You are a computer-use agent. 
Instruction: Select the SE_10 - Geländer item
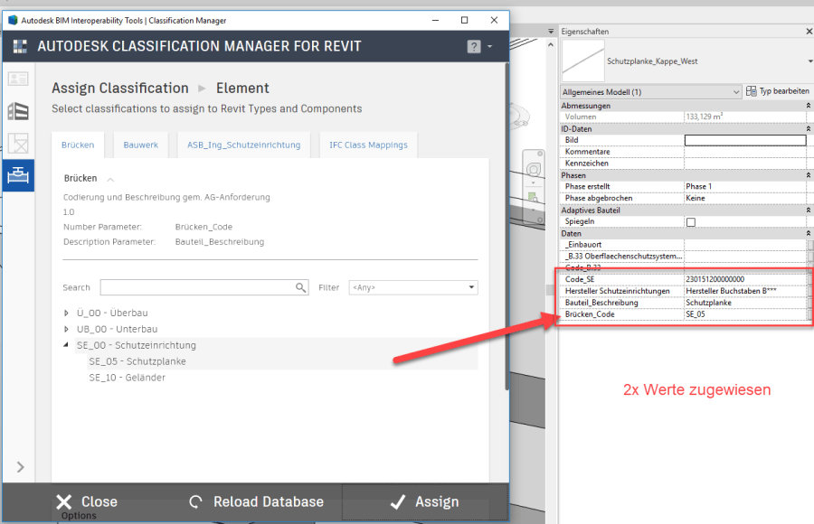(128, 377)
